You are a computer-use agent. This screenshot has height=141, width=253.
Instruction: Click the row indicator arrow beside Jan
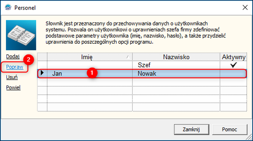coord(42,73)
